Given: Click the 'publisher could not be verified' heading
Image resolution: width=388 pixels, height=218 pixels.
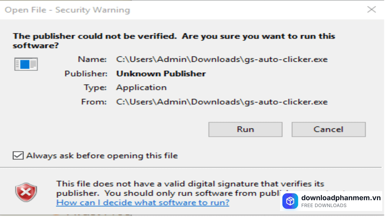Looking at the screenshot, I should 174,41.
